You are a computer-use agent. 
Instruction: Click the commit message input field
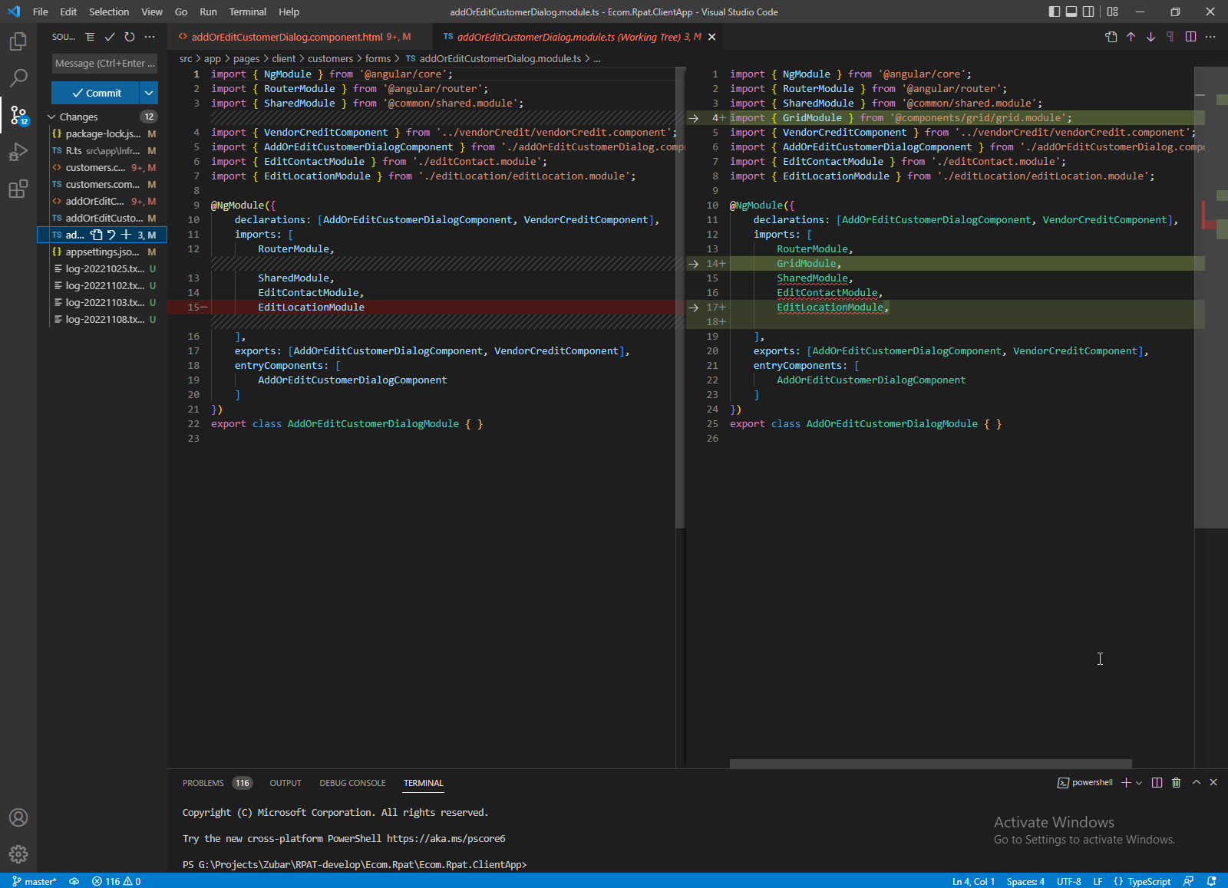pyautogui.click(x=104, y=64)
